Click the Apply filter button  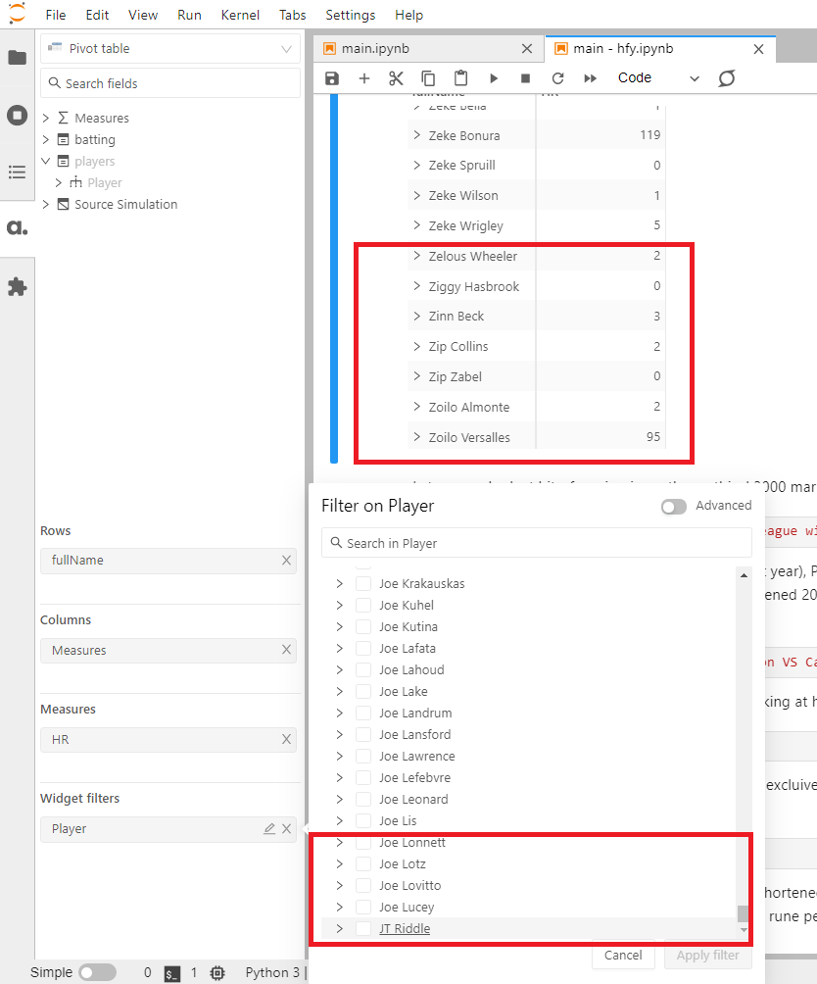click(707, 955)
